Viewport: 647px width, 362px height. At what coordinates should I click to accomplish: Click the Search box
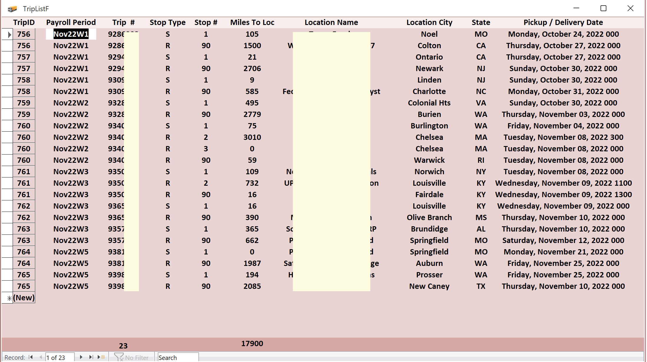click(x=178, y=357)
